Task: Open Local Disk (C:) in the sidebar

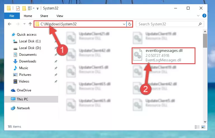Action: pyautogui.click(x=30, y=41)
